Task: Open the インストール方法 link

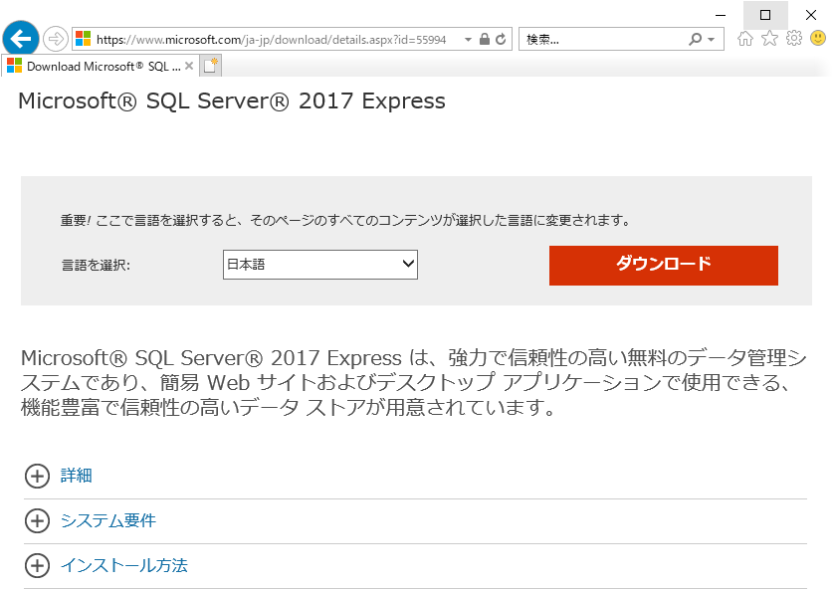Action: 124,565
